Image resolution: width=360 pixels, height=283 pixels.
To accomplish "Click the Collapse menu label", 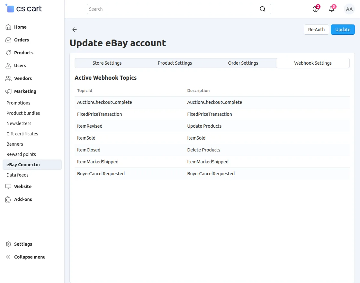I will coord(30,257).
